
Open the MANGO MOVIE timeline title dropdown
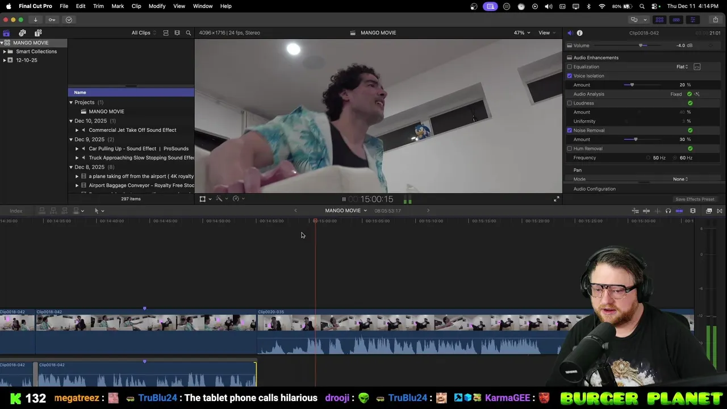(x=346, y=211)
